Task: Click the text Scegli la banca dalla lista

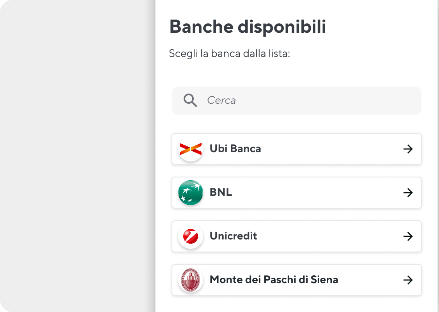Action: pyautogui.click(x=230, y=53)
